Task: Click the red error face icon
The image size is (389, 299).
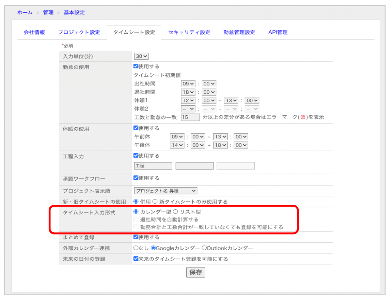Action: pos(303,117)
